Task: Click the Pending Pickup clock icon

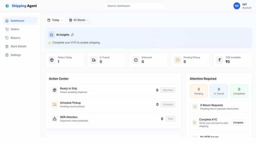Action: 178,60
